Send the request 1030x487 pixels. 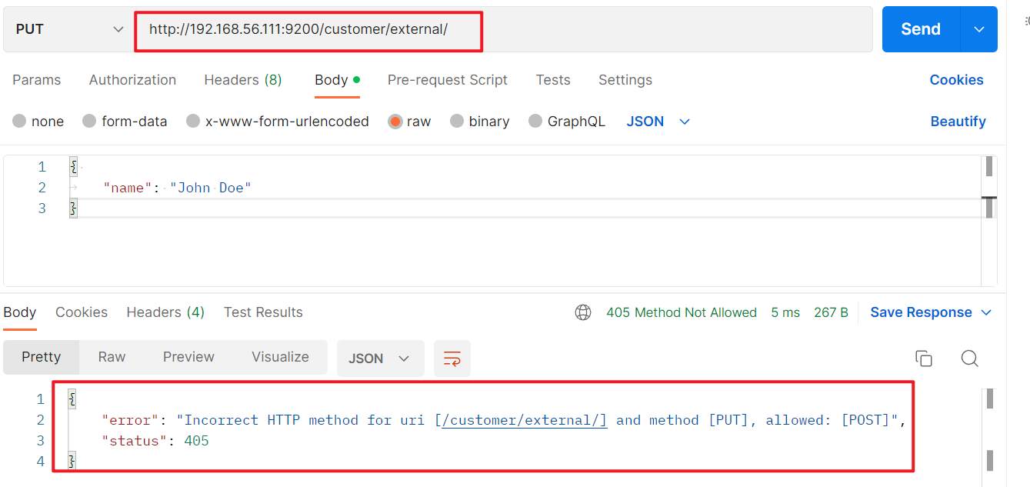click(921, 29)
